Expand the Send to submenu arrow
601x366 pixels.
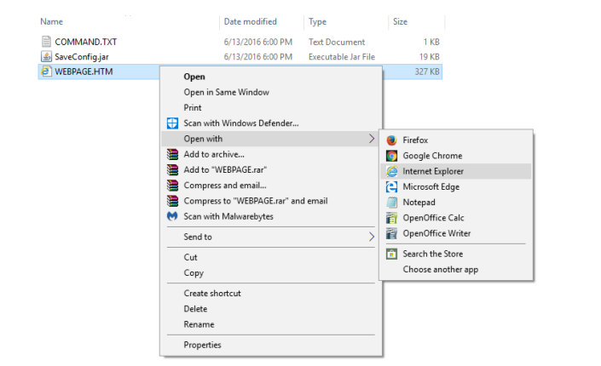tap(371, 237)
